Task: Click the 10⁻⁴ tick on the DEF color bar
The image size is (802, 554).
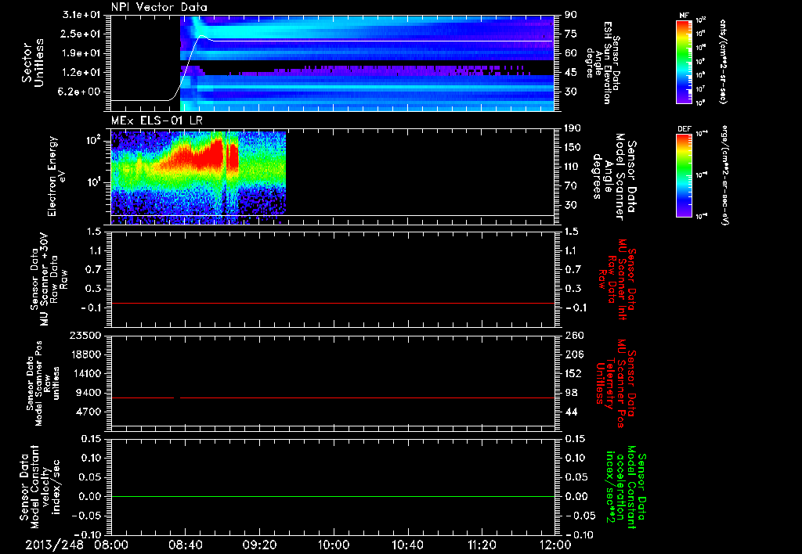Action: click(x=701, y=133)
